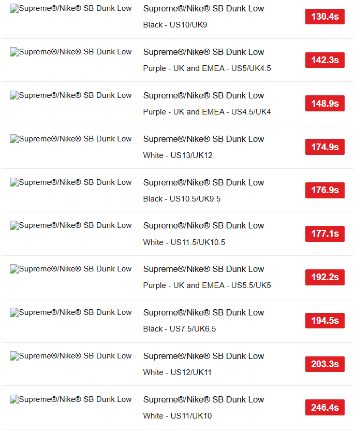Open product title above 'Black - US7.5/UK6.5'

[x=203, y=312]
